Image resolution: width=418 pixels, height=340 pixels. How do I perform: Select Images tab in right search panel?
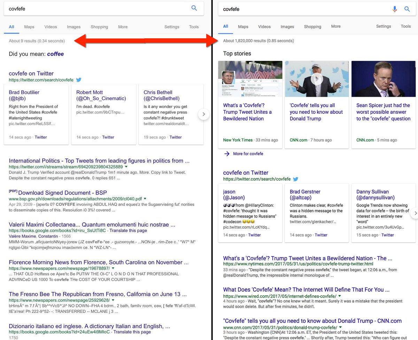(287, 26)
